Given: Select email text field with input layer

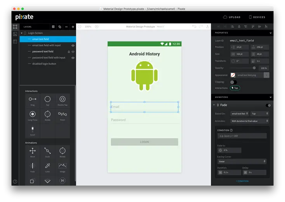Looking at the screenshot, I should tap(48, 45).
